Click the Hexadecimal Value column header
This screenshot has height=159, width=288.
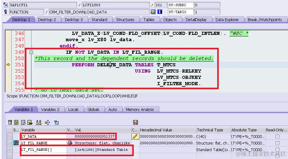[167, 130]
